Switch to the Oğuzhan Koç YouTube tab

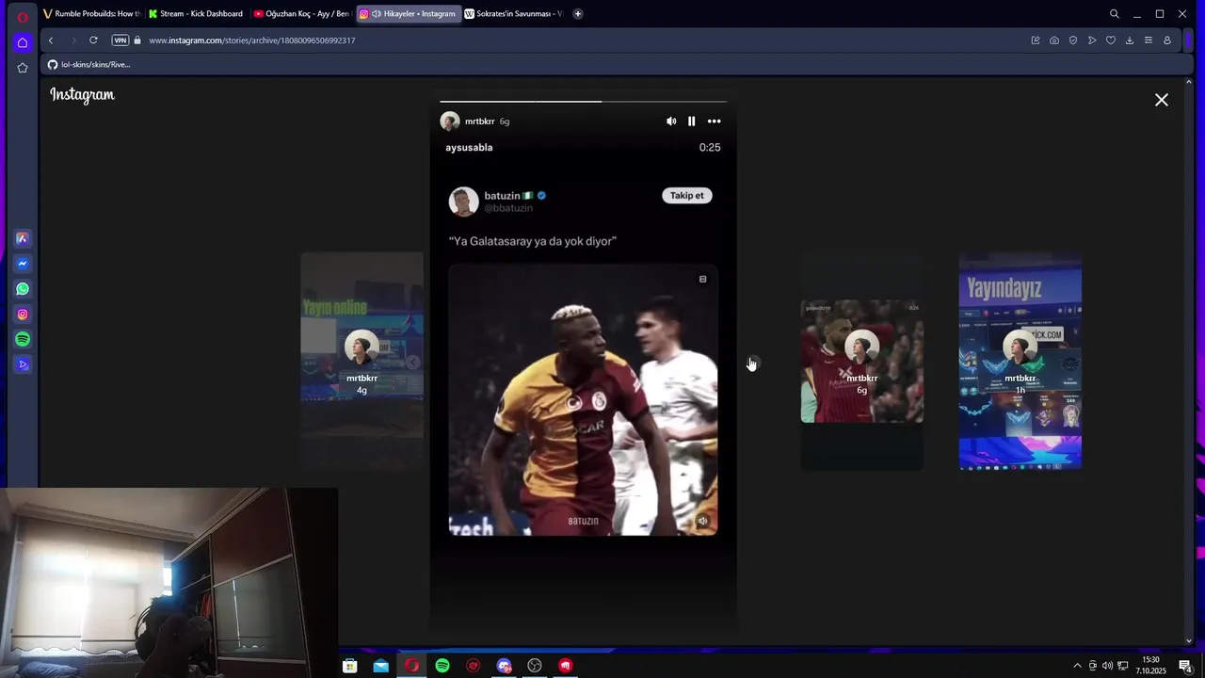pyautogui.click(x=302, y=14)
